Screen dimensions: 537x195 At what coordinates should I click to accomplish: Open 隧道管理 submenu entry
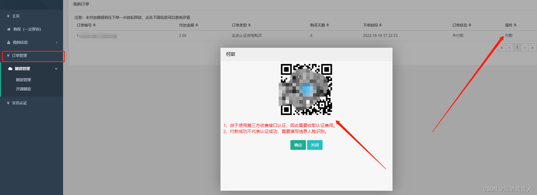24,80
